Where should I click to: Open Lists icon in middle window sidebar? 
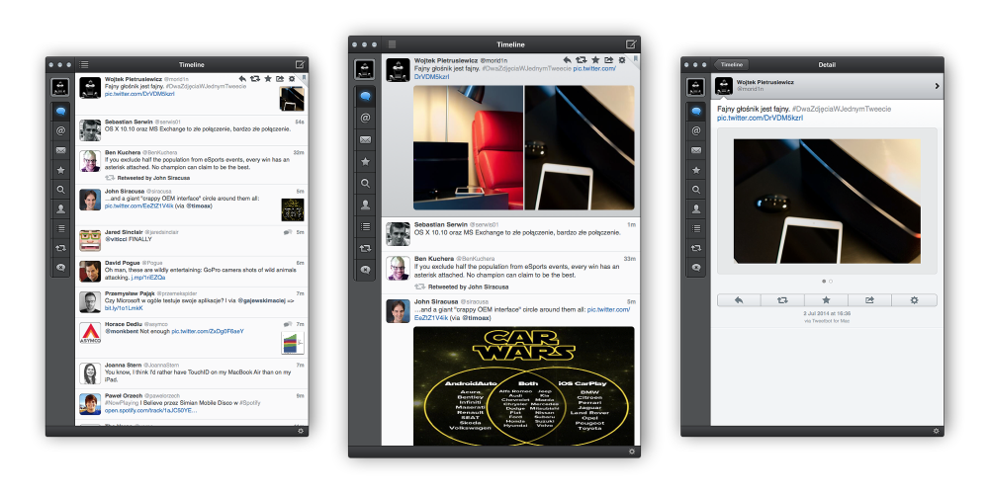tap(365, 227)
